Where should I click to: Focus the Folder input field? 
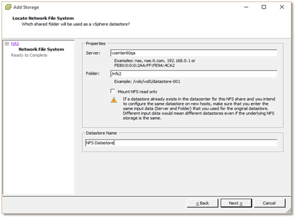[x=194, y=74]
